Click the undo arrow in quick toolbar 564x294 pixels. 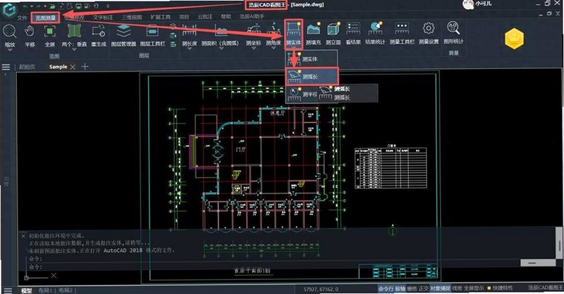25,6
